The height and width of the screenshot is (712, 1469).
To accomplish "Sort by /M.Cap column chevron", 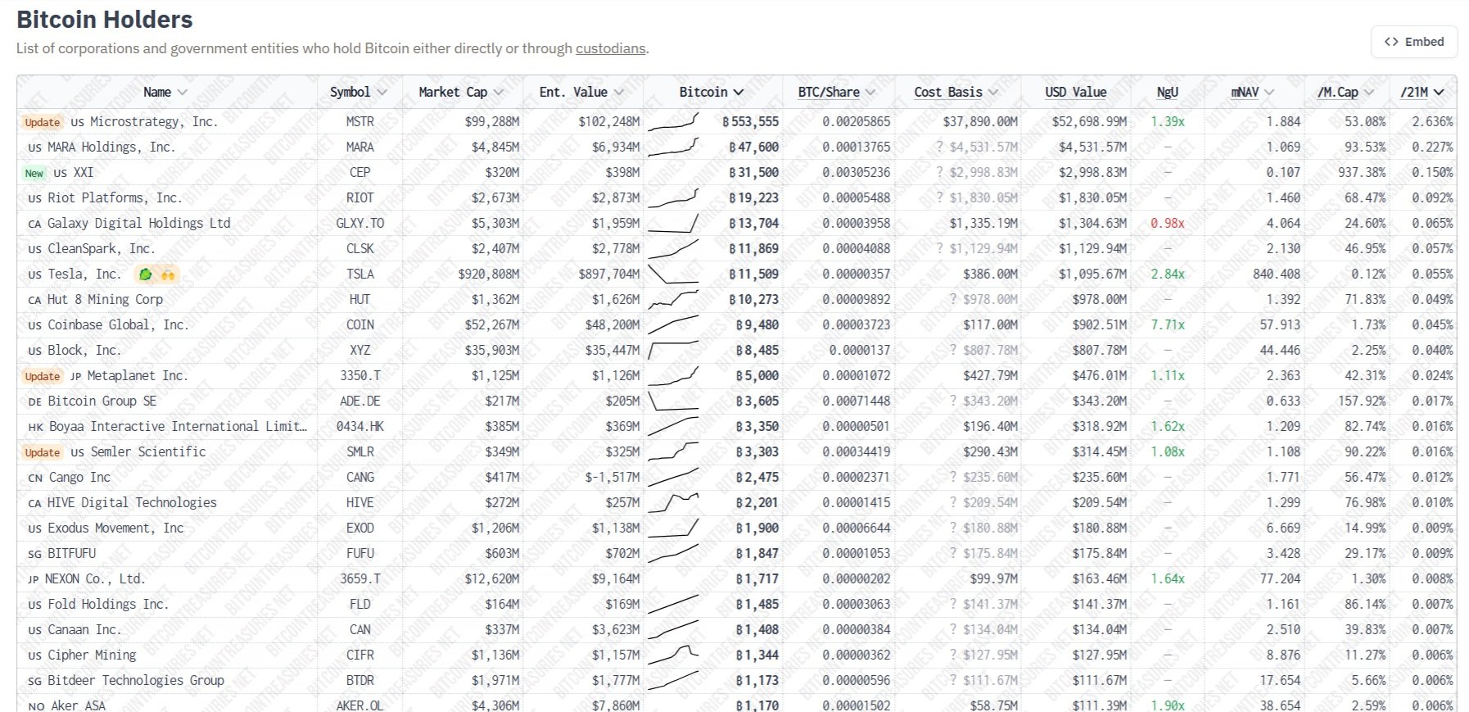I will [x=1368, y=92].
